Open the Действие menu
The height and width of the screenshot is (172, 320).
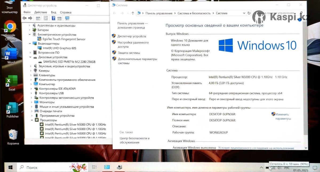click(x=41, y=12)
